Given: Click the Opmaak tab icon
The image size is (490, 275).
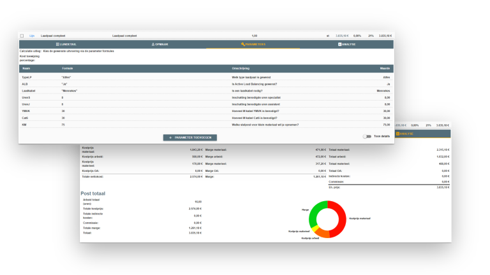Looking at the screenshot, I should [153, 45].
